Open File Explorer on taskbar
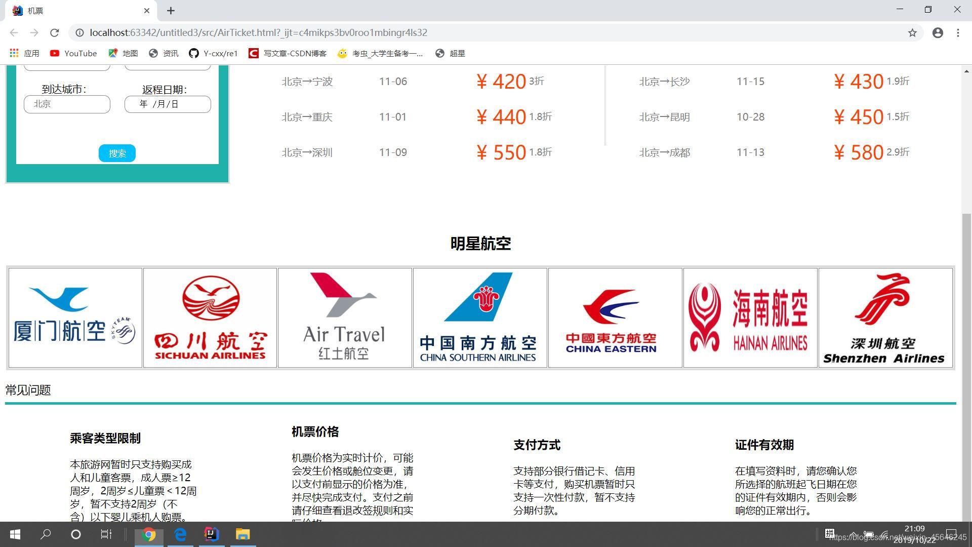 pos(243,535)
